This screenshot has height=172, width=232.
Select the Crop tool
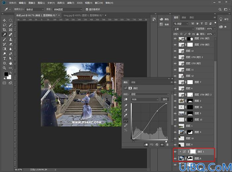pyautogui.click(x=4, y=30)
